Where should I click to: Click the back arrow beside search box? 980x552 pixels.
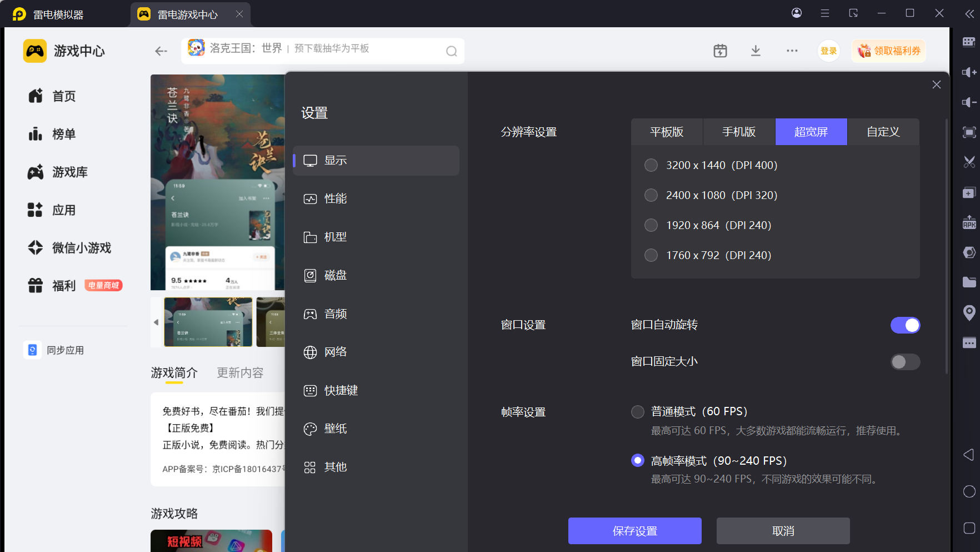[x=161, y=51]
